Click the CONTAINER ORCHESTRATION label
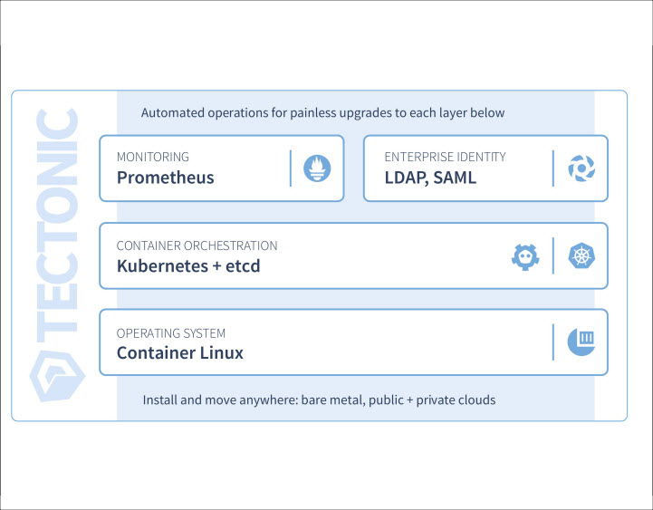Screen dimensions: 653x510 [197, 245]
